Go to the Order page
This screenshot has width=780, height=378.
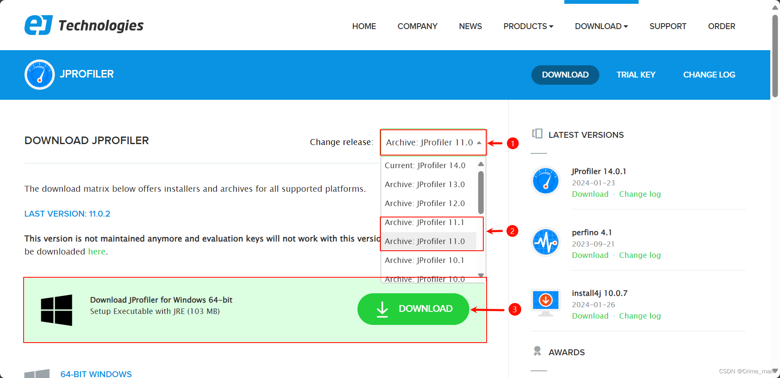click(721, 26)
